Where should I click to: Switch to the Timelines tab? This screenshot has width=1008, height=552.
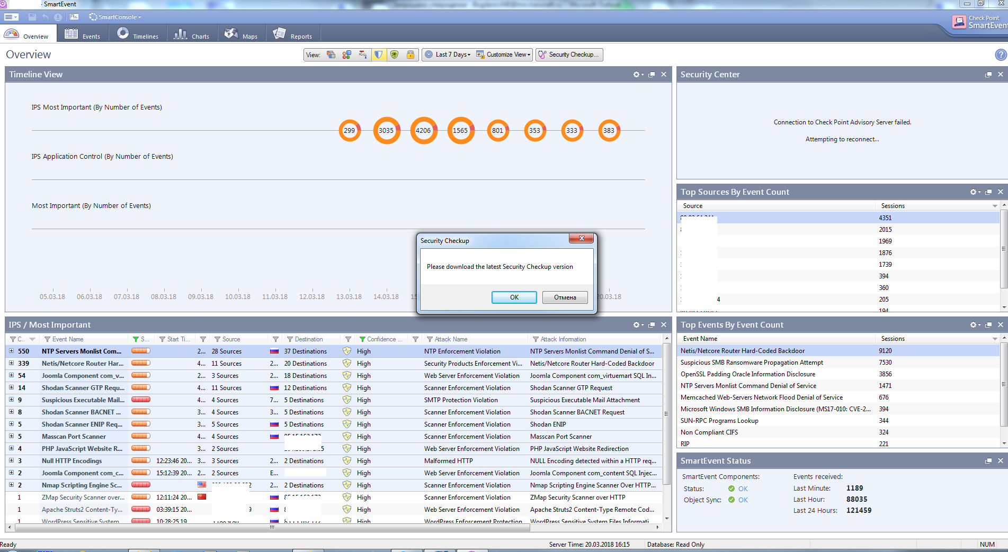point(137,34)
